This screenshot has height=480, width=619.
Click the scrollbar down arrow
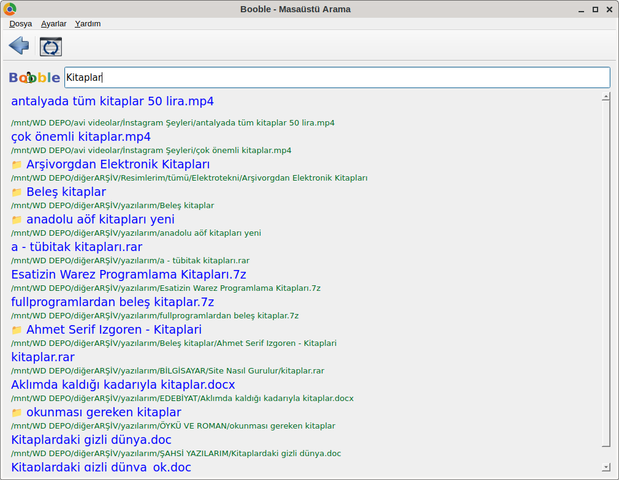point(606,467)
